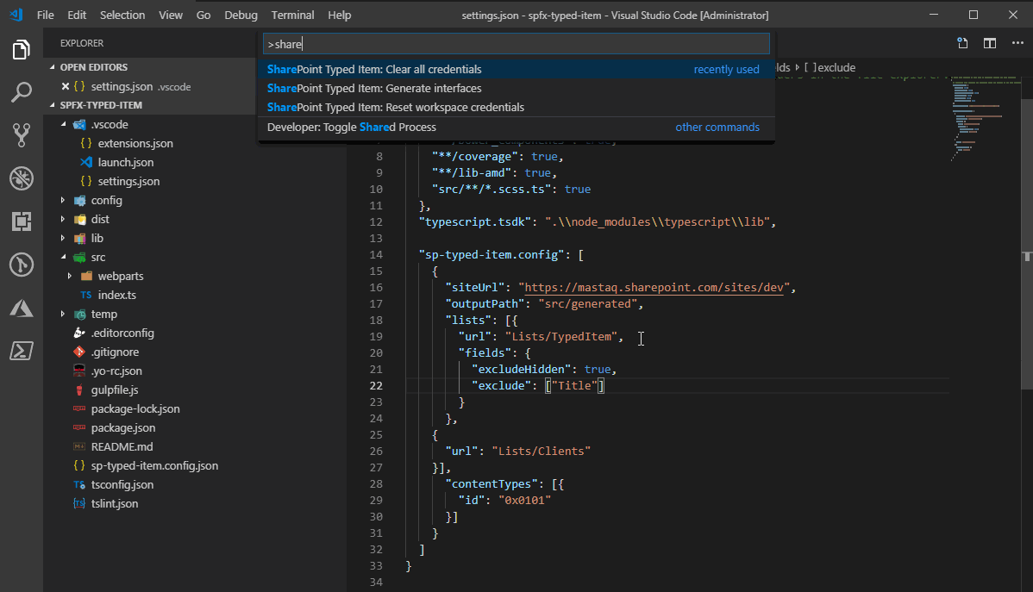This screenshot has width=1033, height=592.
Task: Close settings.json in Open Editors
Action: coord(66,86)
